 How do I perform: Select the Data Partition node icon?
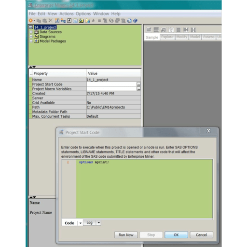156,30
